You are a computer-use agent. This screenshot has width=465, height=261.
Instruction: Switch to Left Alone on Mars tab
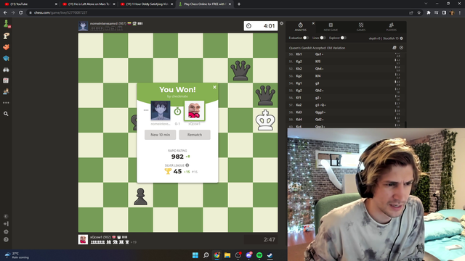[x=89, y=4]
